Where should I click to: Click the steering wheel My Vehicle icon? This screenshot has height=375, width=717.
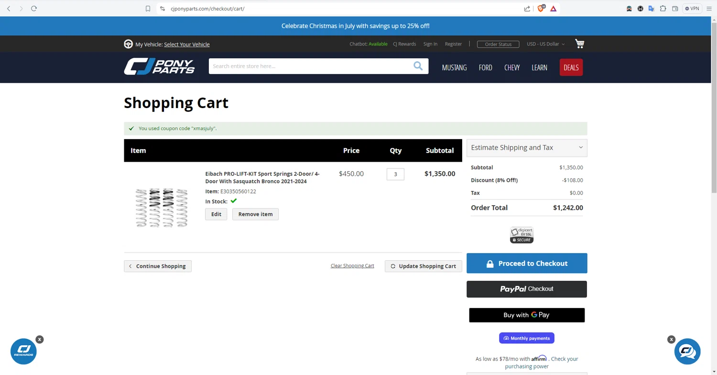click(x=128, y=44)
